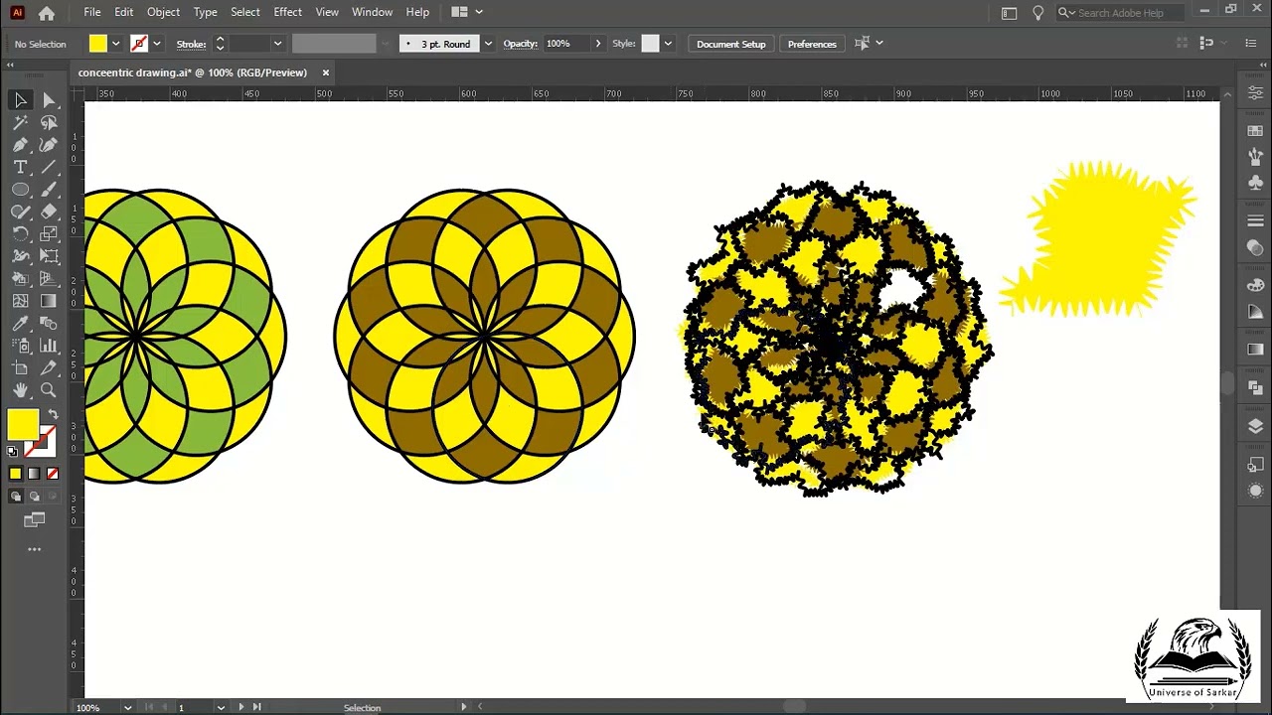This screenshot has height=715, width=1272.
Task: Choose the Line Segment tool
Action: (x=49, y=167)
